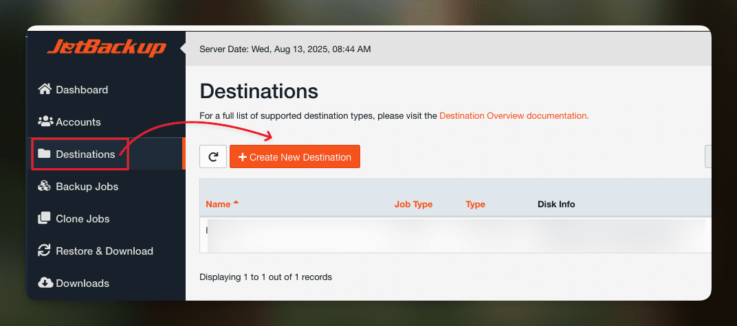Click the Destinations folder icon
This screenshot has width=737, height=326.
tap(45, 154)
